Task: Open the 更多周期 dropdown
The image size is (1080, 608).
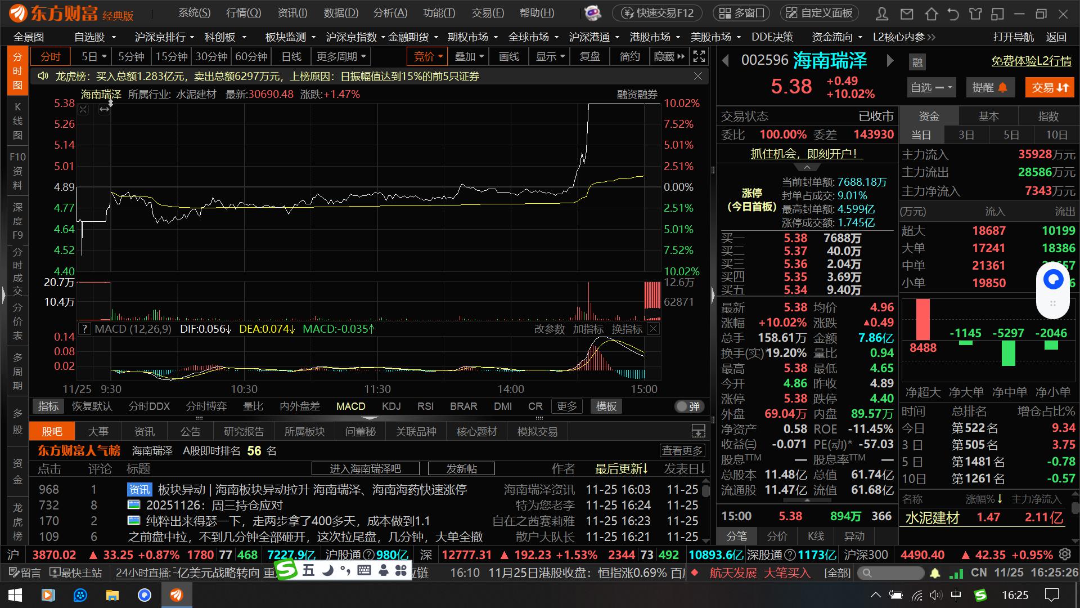Action: click(x=341, y=57)
